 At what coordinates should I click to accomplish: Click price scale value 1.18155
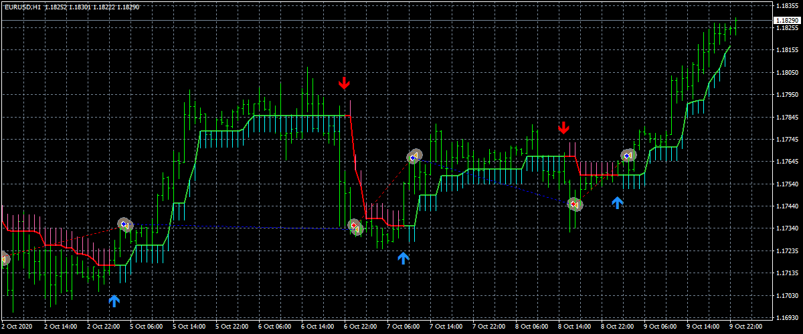pos(786,50)
